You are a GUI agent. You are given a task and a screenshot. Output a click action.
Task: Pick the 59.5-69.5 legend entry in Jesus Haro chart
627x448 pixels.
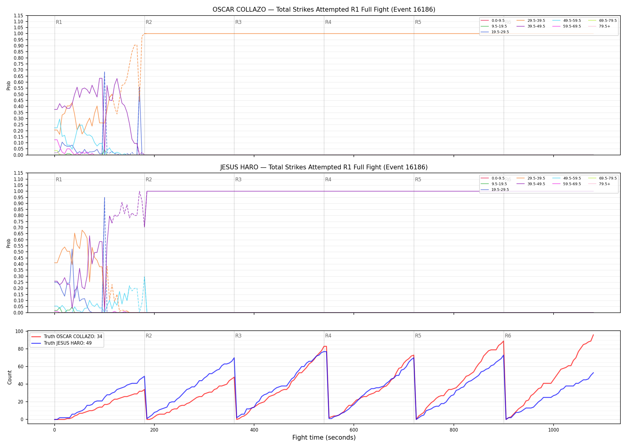(566, 184)
